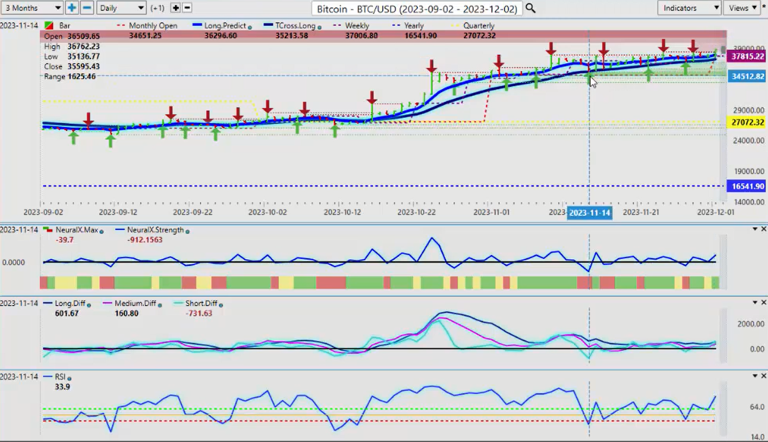The width and height of the screenshot is (768, 442).
Task: Click the NeuralX.Strength value -912.1563
Action: click(x=144, y=240)
